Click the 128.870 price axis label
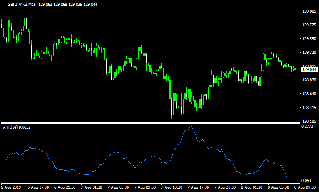The height and width of the screenshot is (192, 319). [x=309, y=80]
